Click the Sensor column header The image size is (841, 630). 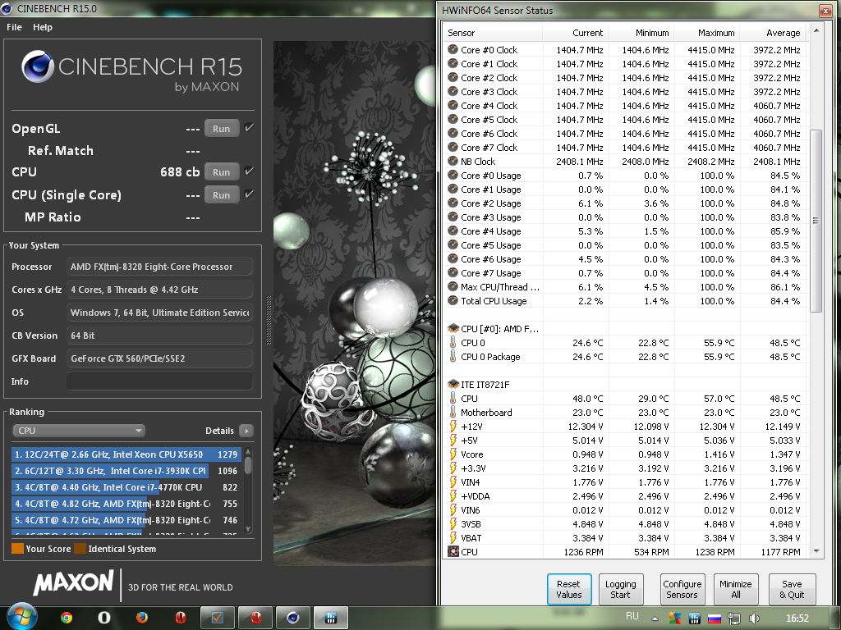click(493, 33)
